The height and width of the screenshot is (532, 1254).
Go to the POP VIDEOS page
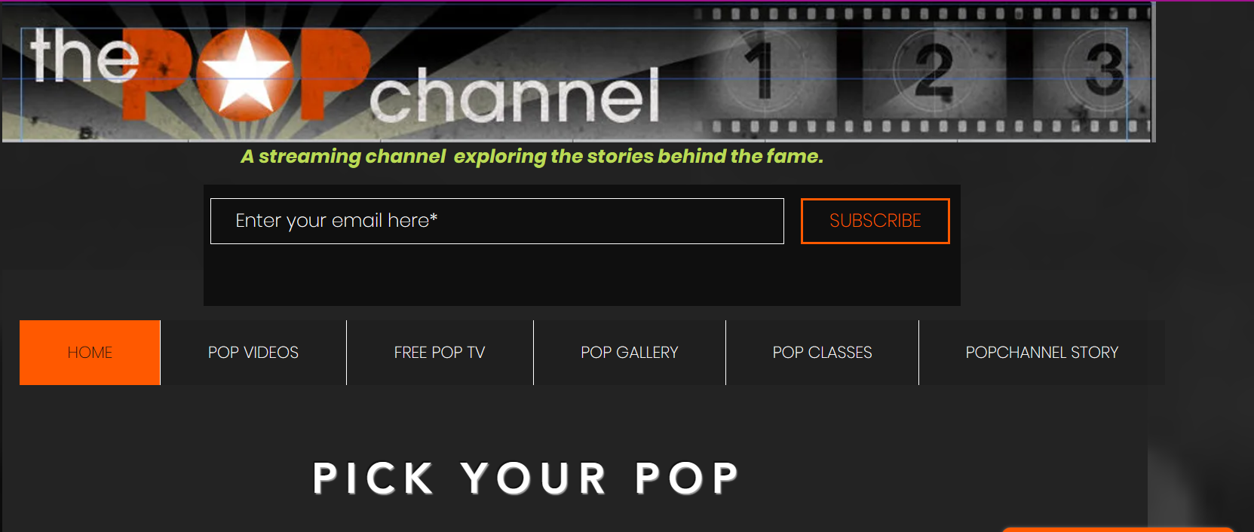(x=253, y=353)
